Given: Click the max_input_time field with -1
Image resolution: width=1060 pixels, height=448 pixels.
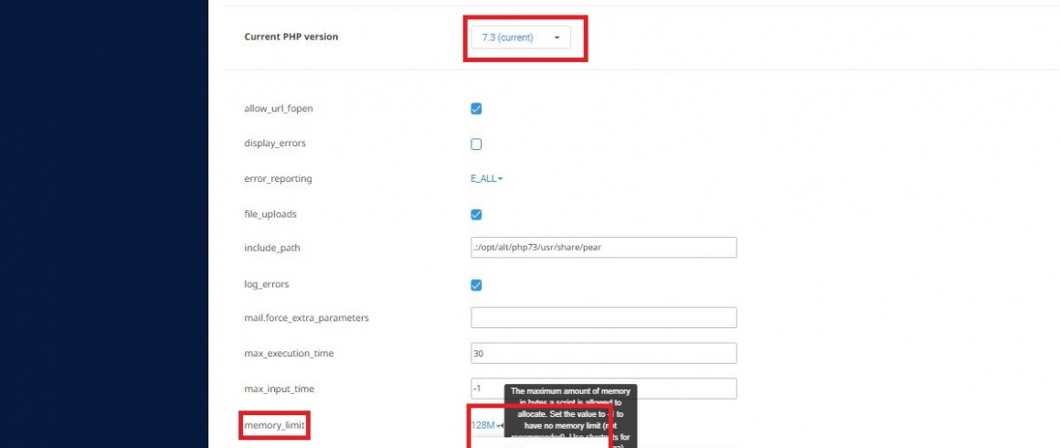Looking at the screenshot, I should (604, 389).
